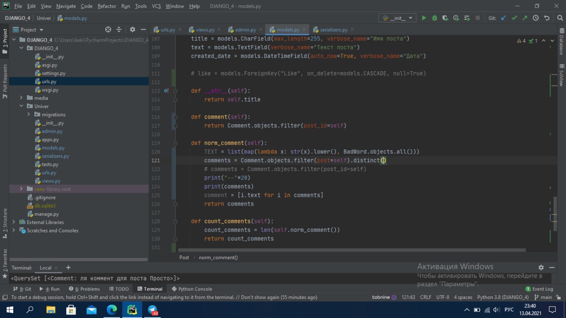Update project from Git with blue arrow
This screenshot has height=318, width=566.
pos(504,18)
